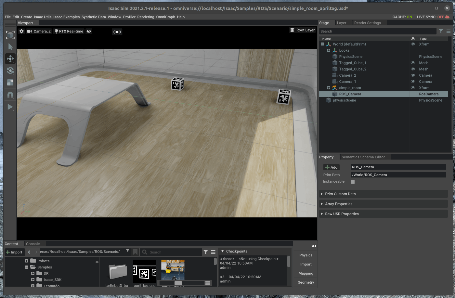Toggle visibility of World prim
Viewport: 455px width, 298px height.
click(x=413, y=44)
